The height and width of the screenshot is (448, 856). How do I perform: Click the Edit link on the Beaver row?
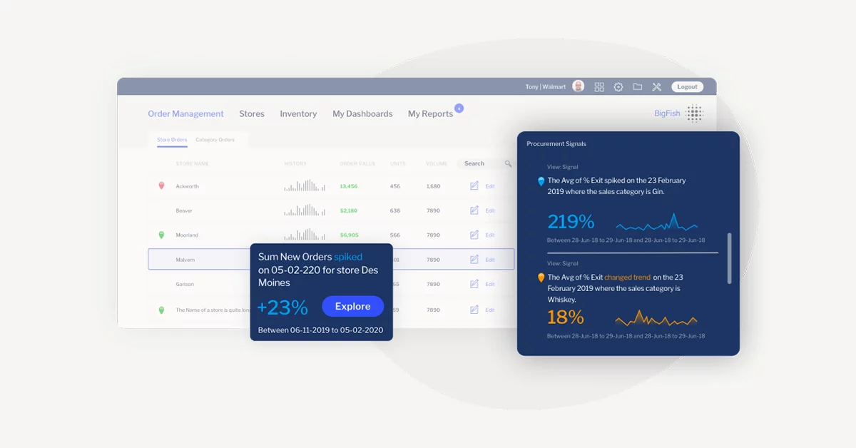coord(489,210)
